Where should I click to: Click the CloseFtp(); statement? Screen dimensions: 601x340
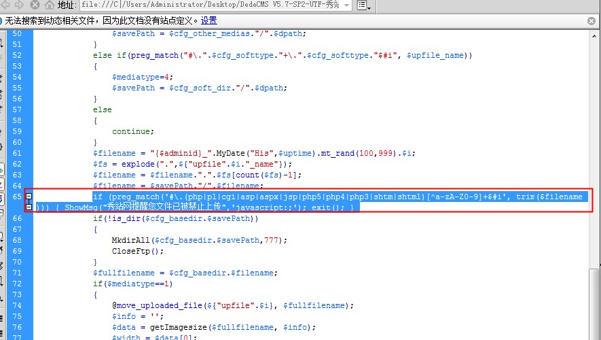[138, 251]
